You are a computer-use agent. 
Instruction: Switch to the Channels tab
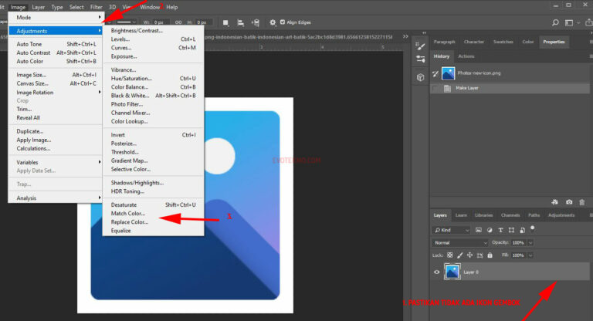[510, 215]
